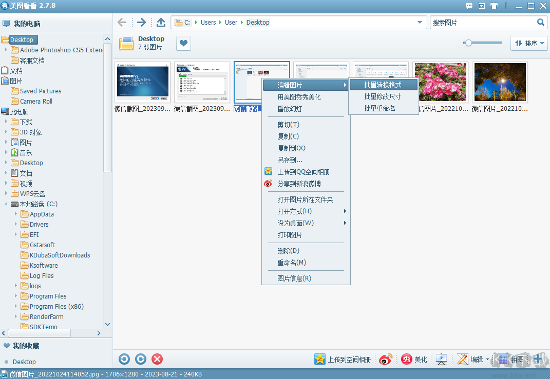Choose 批量转换格式 from the submenu

[383, 85]
